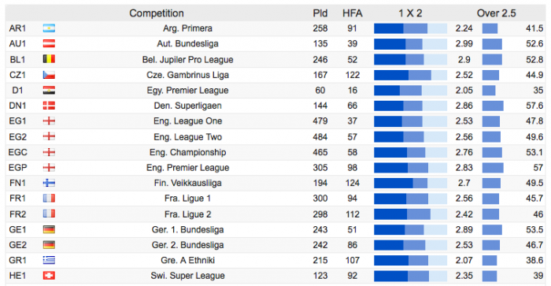Click the German flag beside GE1
Image resolution: width=551 pixels, height=286 pixels.
[49, 229]
